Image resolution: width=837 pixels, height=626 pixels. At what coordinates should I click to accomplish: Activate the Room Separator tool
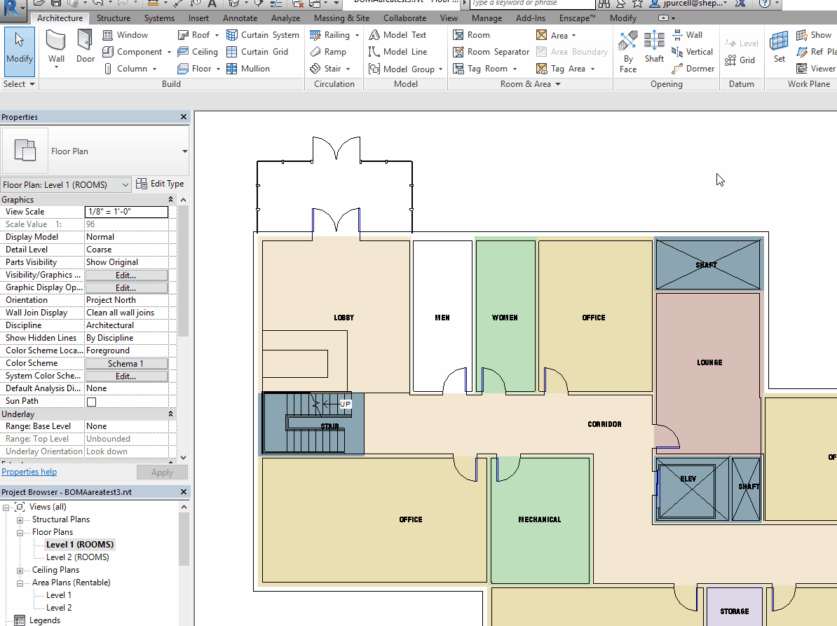coord(491,52)
